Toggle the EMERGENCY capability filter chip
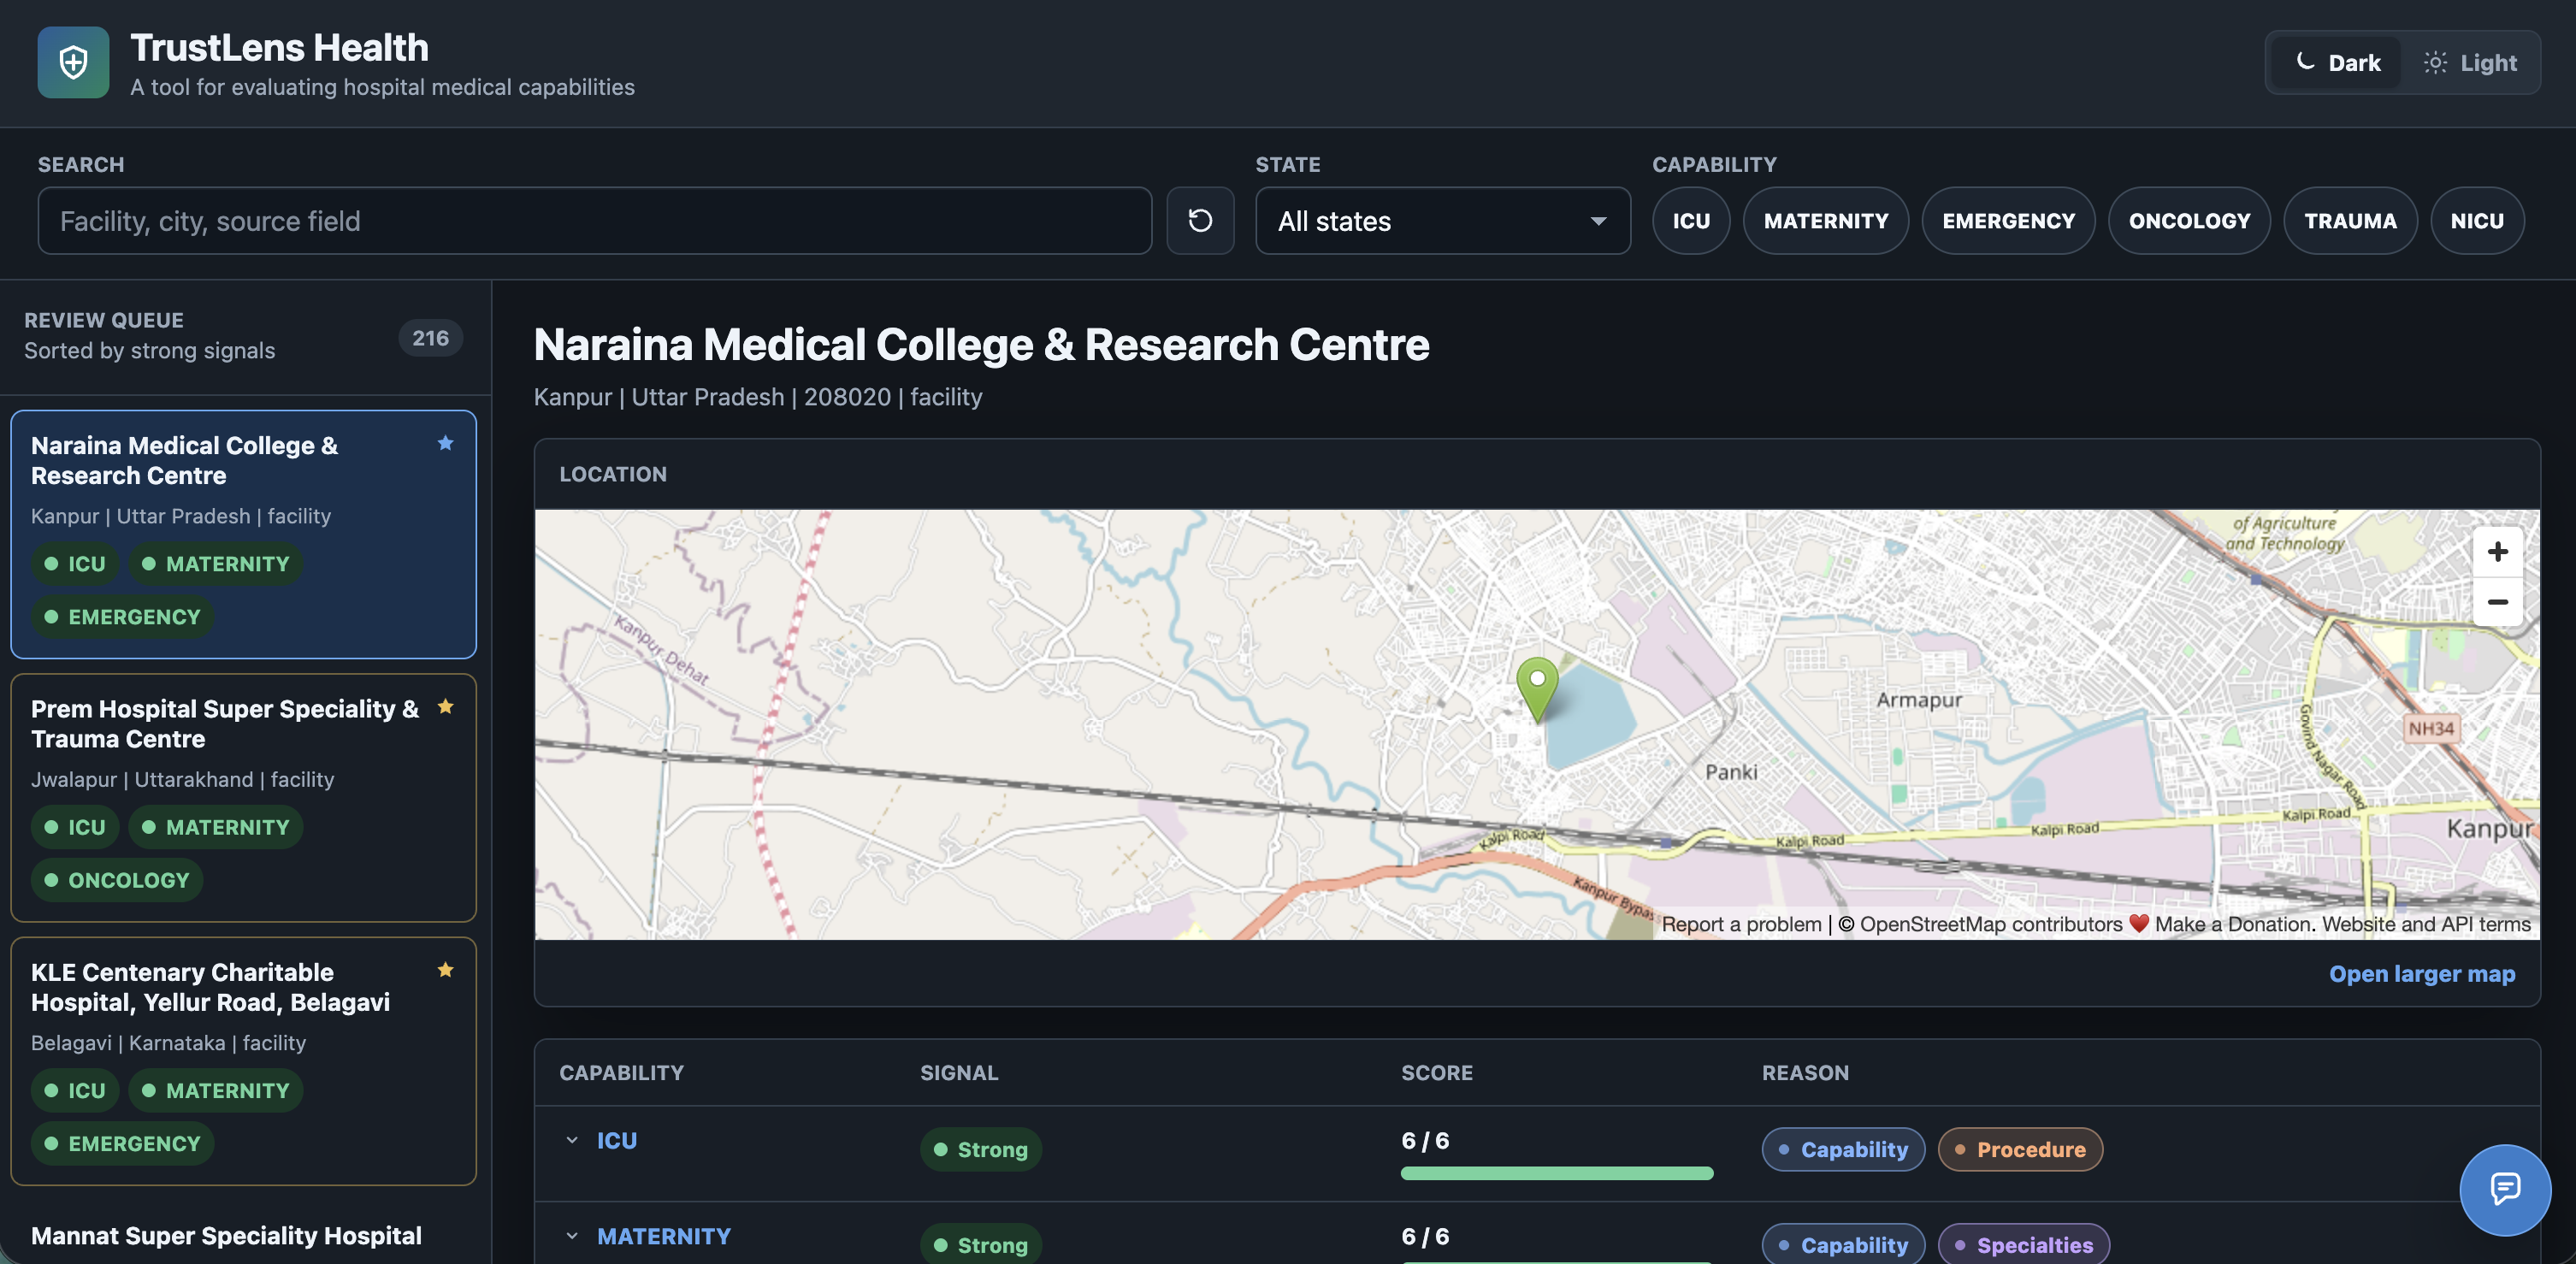The image size is (2576, 1264). (x=2008, y=220)
